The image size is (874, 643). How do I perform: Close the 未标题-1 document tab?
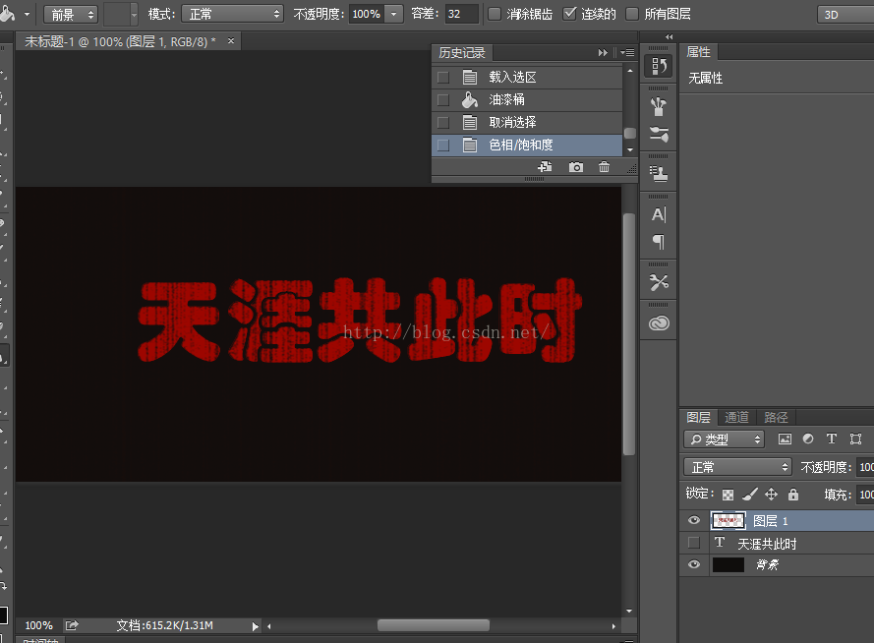tap(231, 40)
